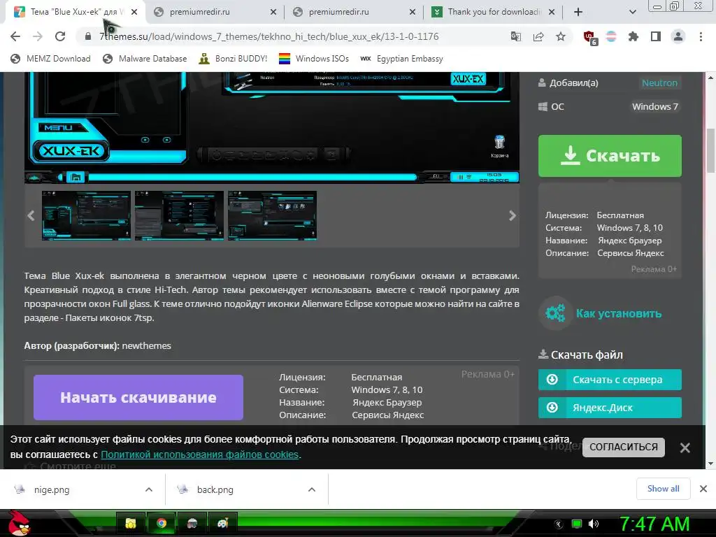
Task: Click the large Blue Xux-ek preview image
Action: click(x=272, y=127)
